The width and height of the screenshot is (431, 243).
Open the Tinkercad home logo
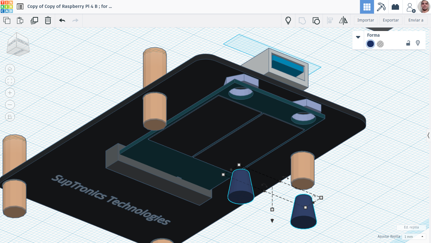coord(7,7)
